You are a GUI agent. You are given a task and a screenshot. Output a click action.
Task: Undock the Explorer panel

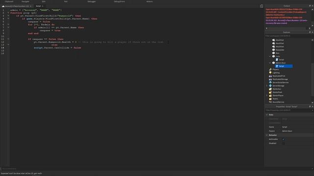310,32
